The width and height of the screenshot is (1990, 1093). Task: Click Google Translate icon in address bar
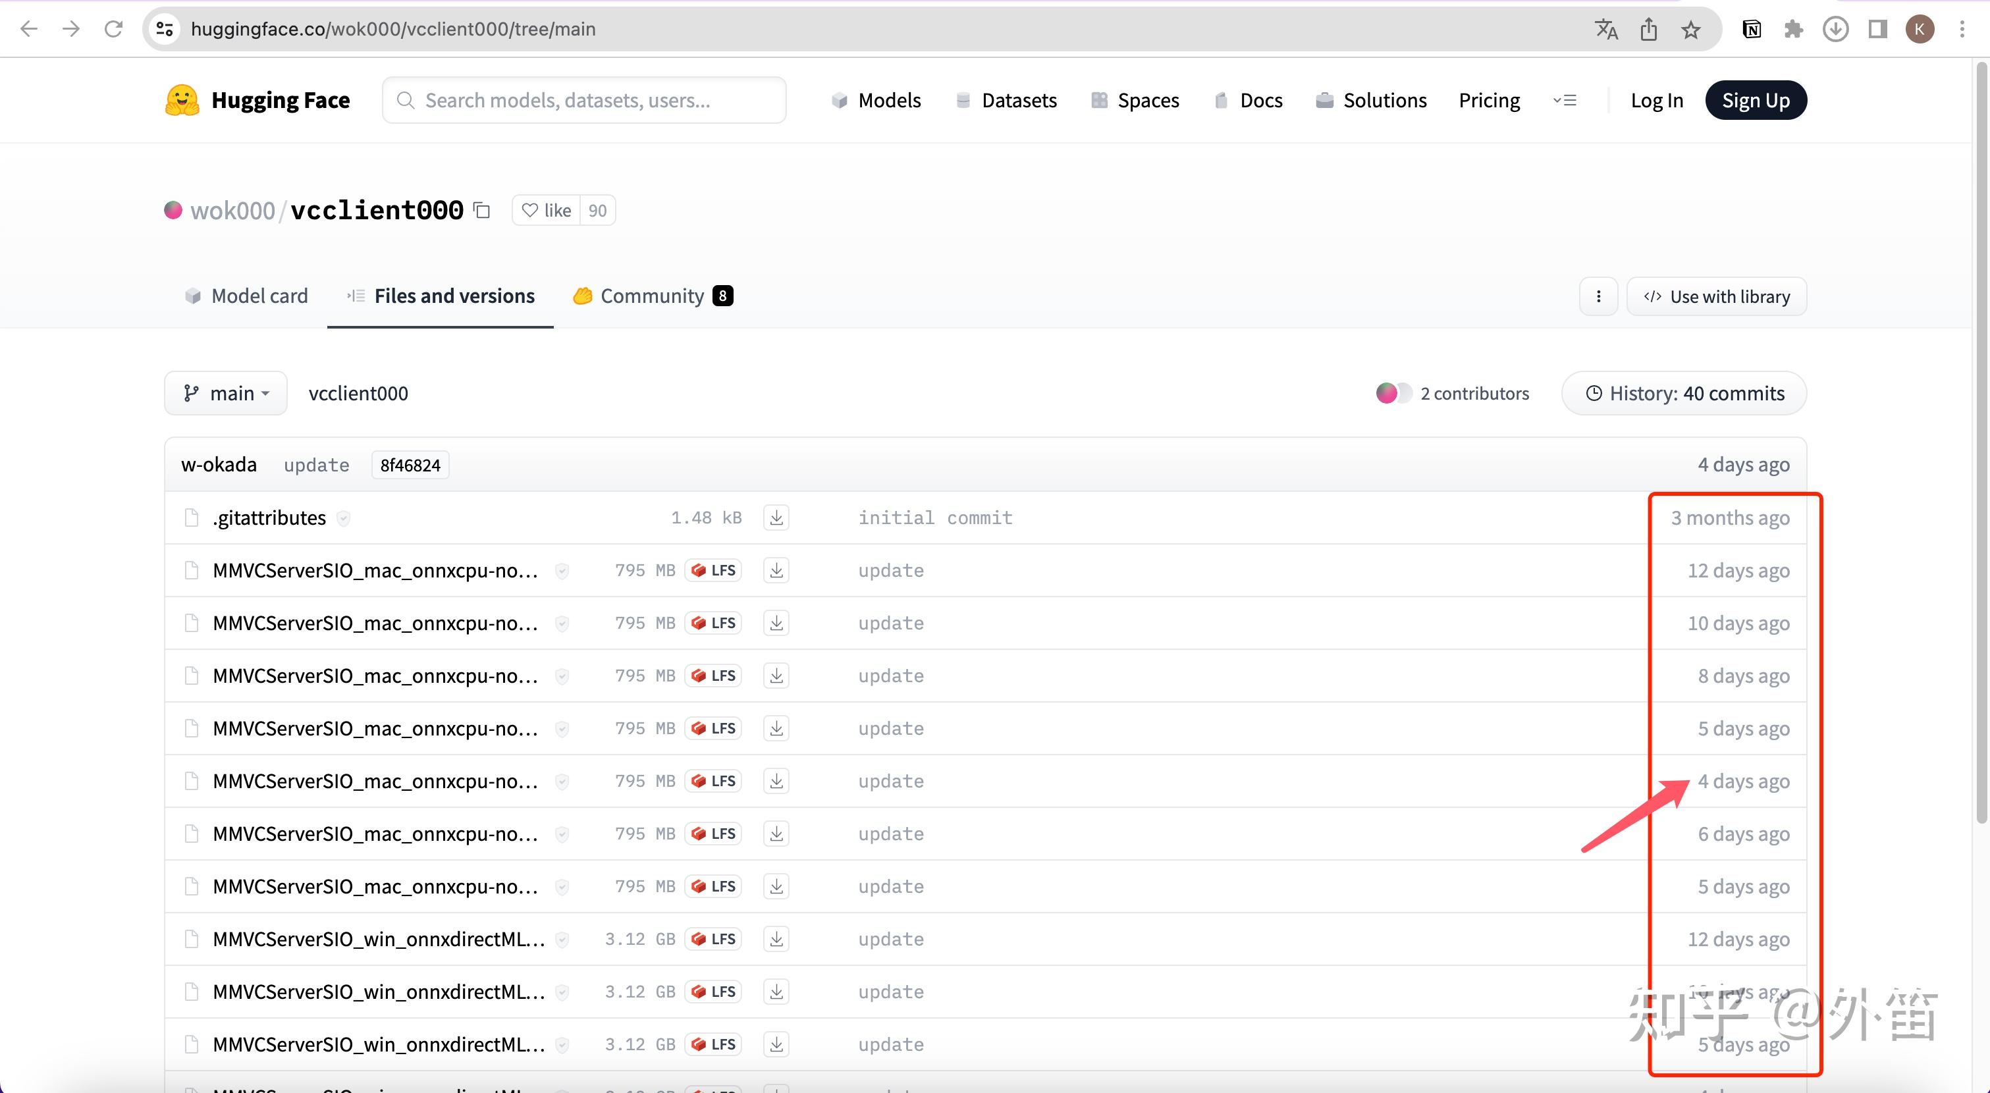[1606, 30]
